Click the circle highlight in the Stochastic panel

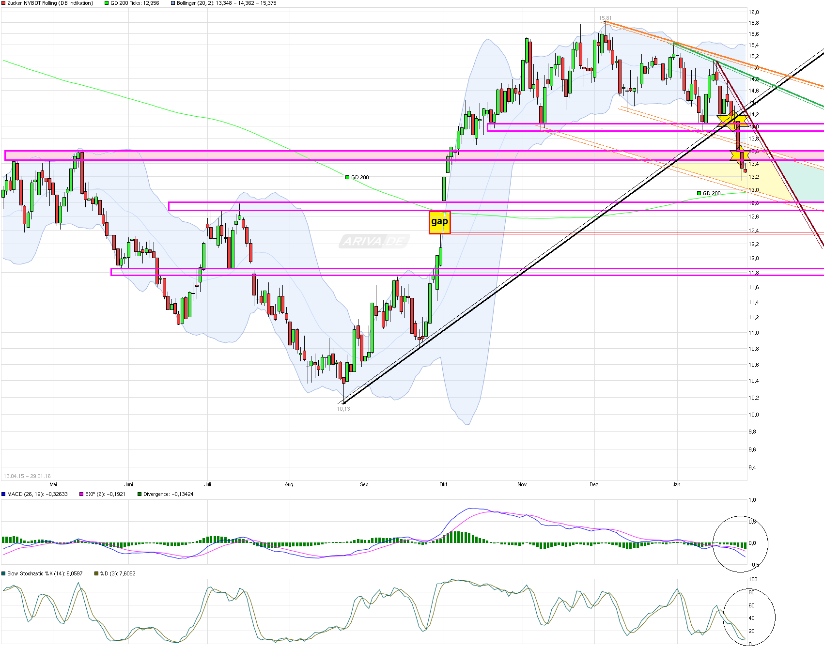pyautogui.click(x=749, y=617)
